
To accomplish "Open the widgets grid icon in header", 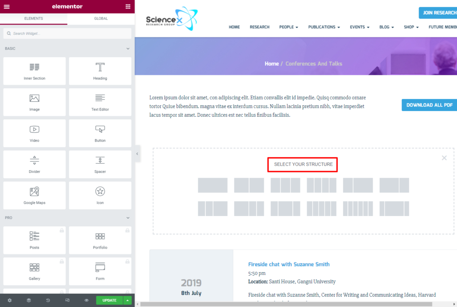I will coord(128,7).
